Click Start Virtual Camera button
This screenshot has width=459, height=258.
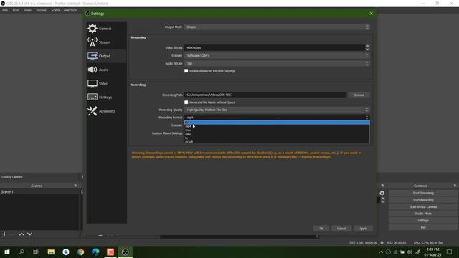[x=423, y=207]
